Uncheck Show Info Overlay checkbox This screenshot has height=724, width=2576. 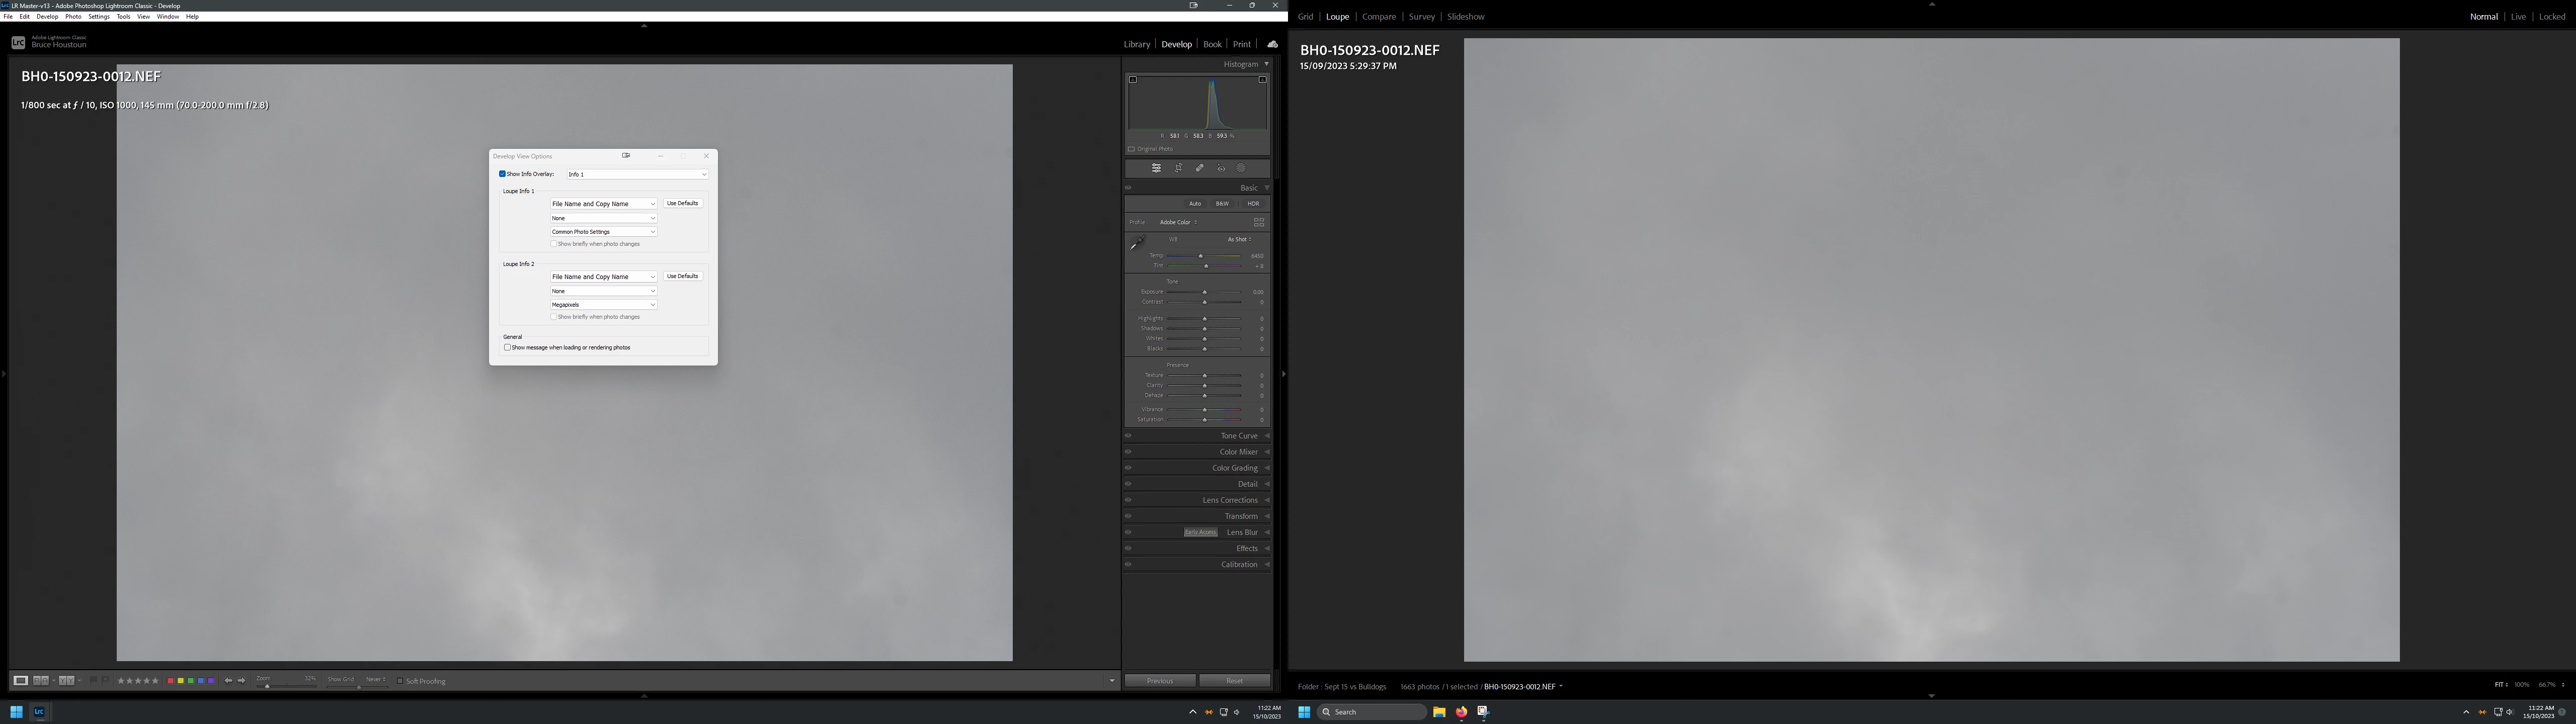click(502, 174)
